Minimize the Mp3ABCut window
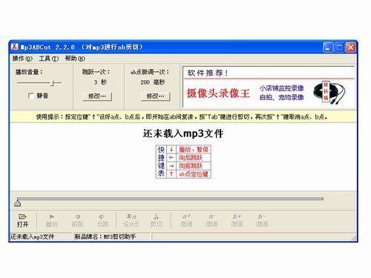The width and height of the screenshot is (371, 278). click(328, 47)
